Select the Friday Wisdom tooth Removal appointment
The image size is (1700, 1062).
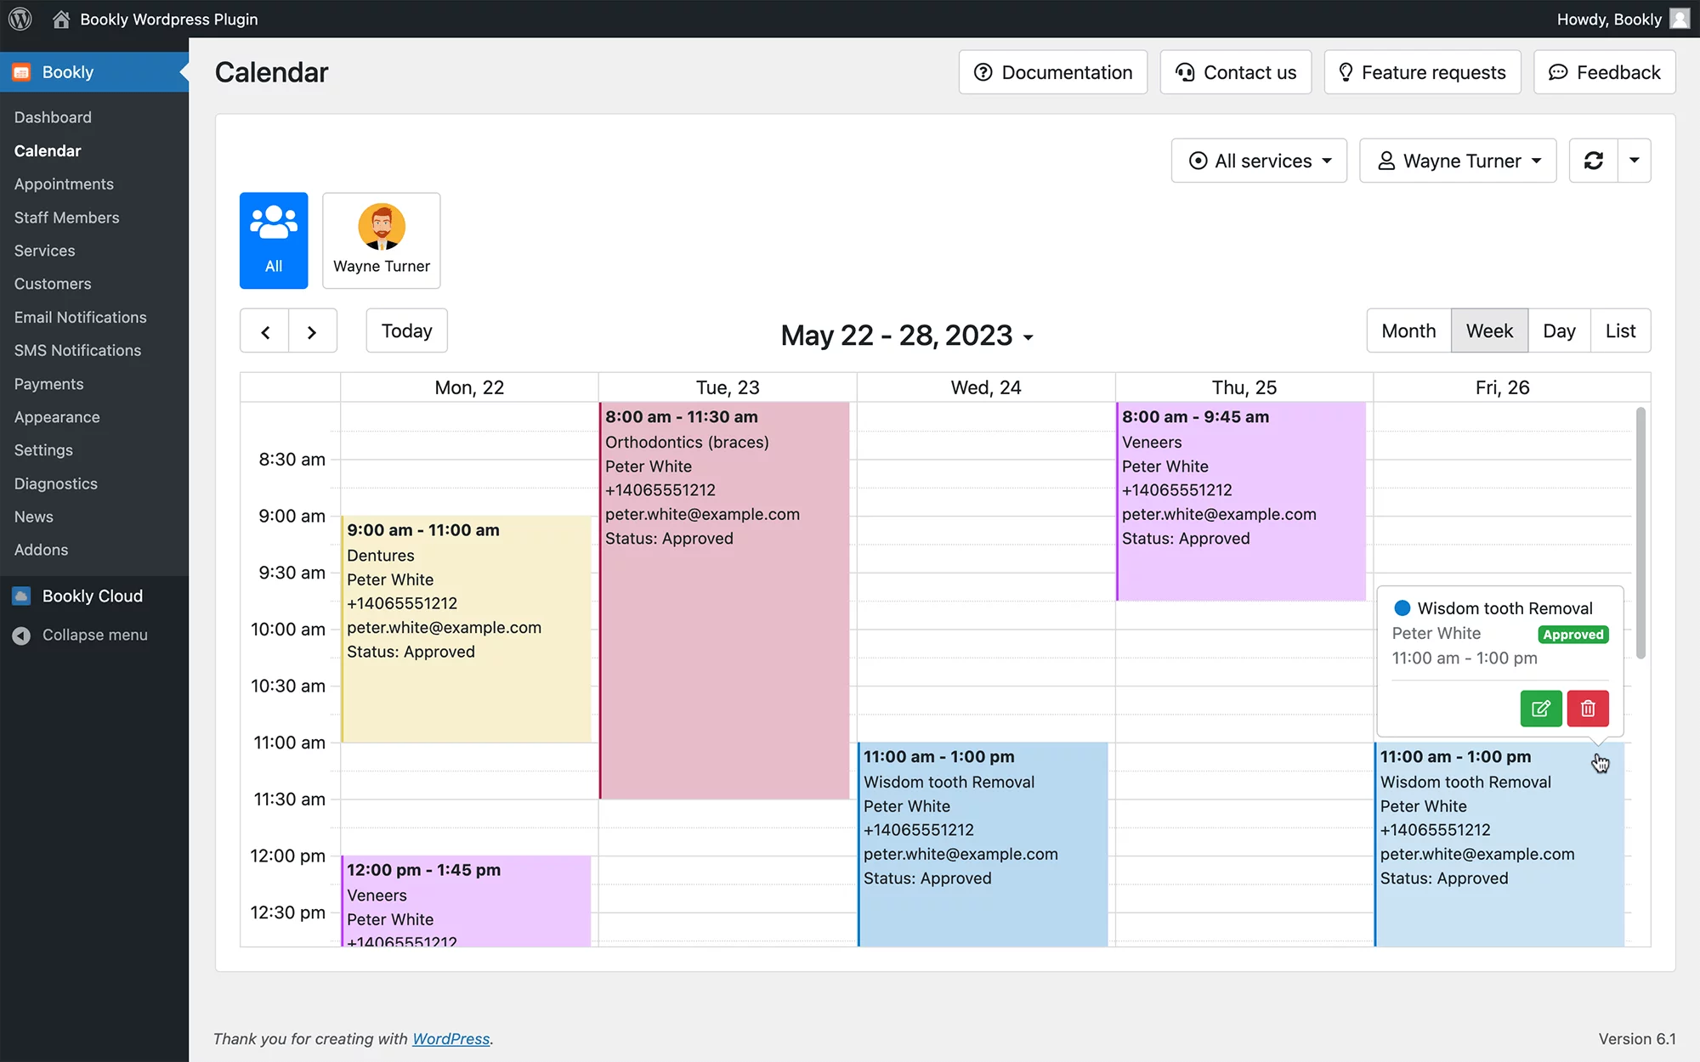[1499, 845]
